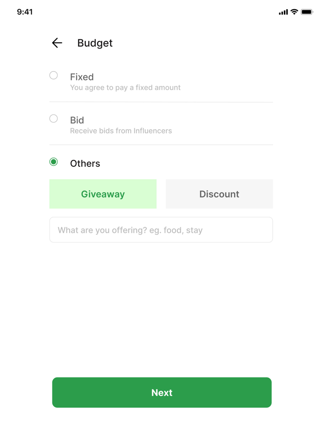Tap the Next button

coord(161,393)
